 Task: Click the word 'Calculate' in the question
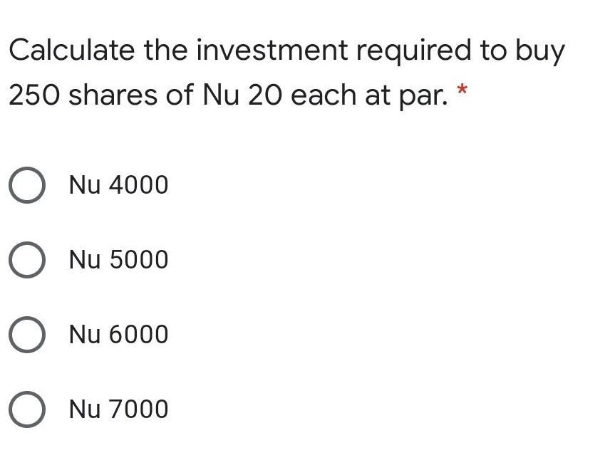pos(71,50)
